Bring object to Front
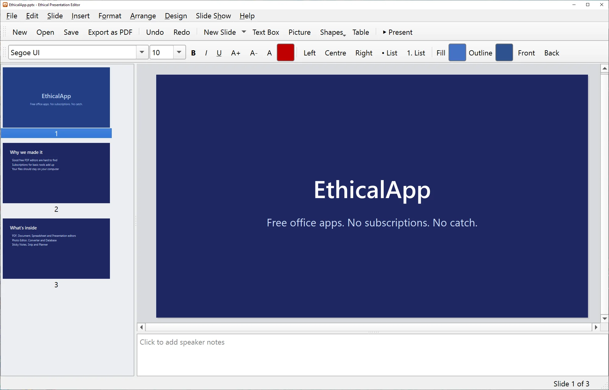 (x=526, y=53)
